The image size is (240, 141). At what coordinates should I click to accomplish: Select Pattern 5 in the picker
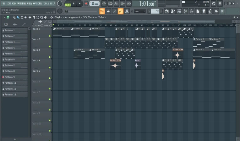15,54
